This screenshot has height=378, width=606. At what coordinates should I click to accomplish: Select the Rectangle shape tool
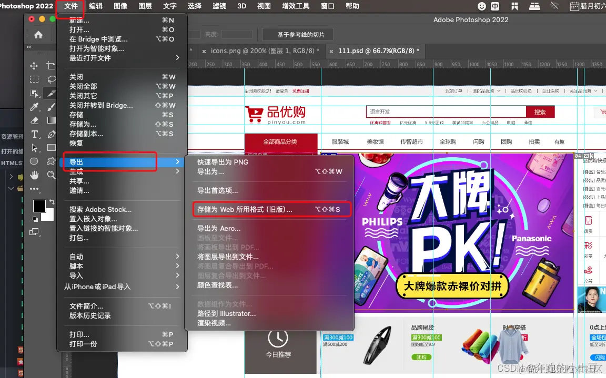point(51,148)
